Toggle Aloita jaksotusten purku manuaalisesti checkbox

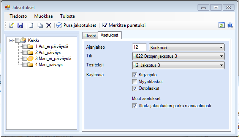[135, 106]
